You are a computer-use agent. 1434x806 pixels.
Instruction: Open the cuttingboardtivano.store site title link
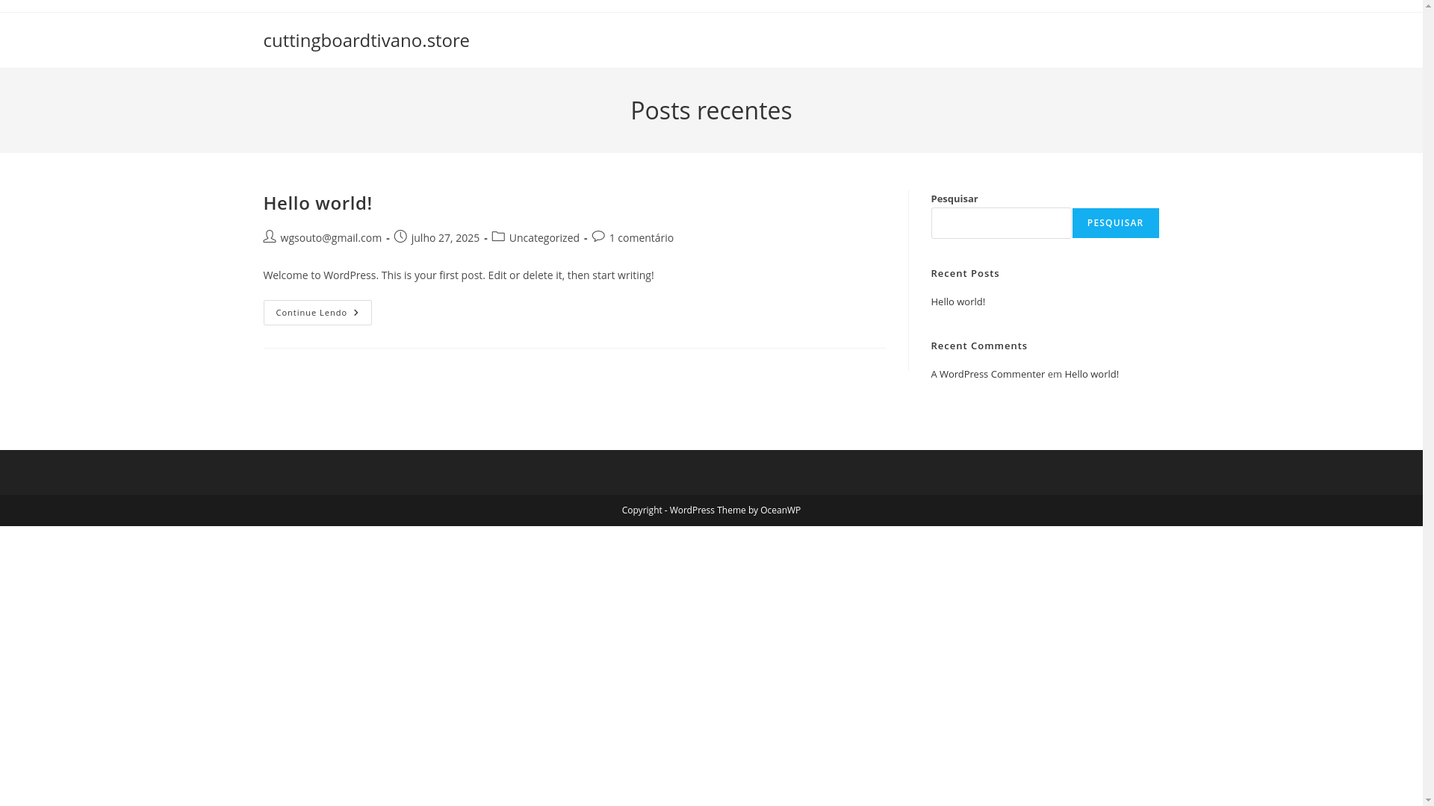tap(366, 40)
